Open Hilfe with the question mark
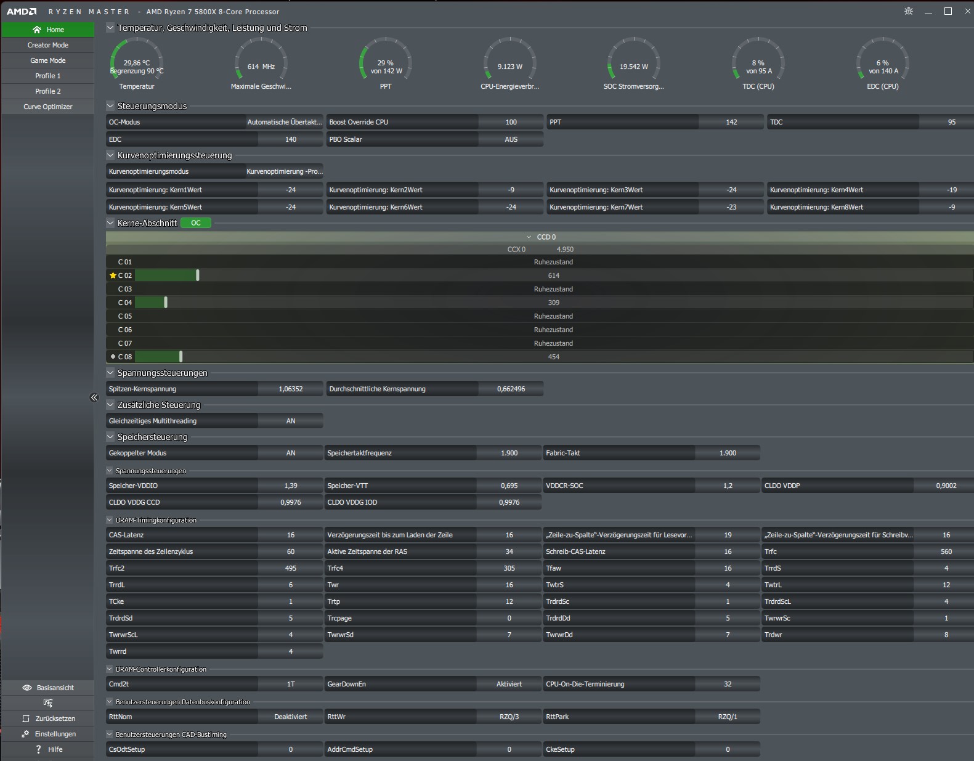 (x=48, y=749)
